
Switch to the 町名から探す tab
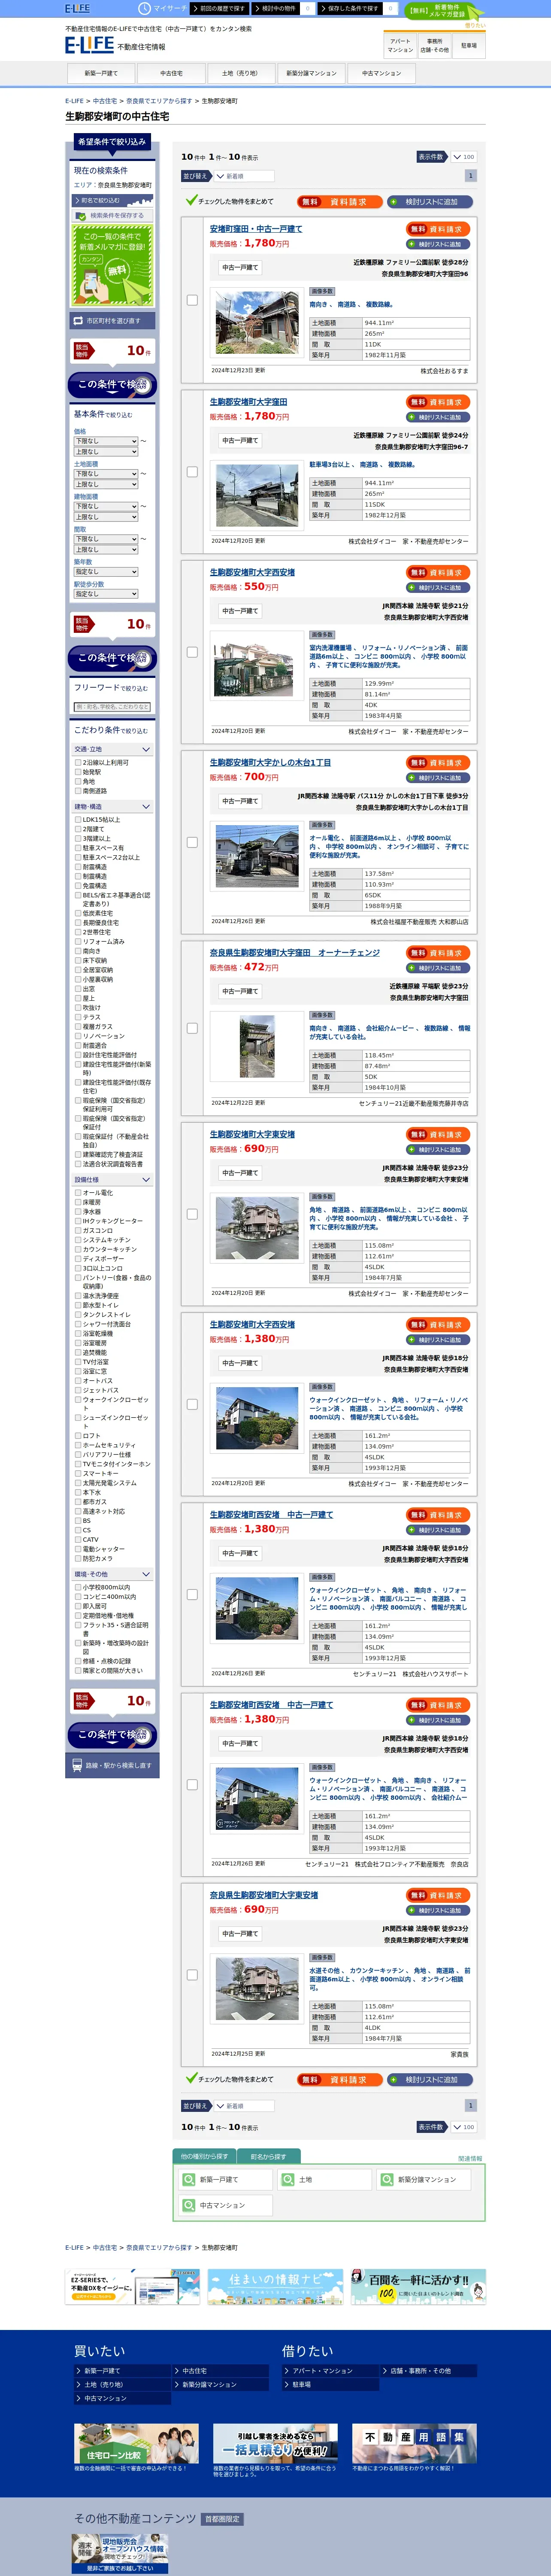(x=268, y=2156)
